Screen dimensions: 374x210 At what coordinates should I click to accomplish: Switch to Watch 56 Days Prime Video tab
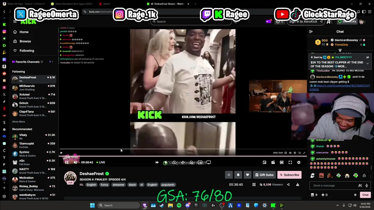[x=25, y=4]
